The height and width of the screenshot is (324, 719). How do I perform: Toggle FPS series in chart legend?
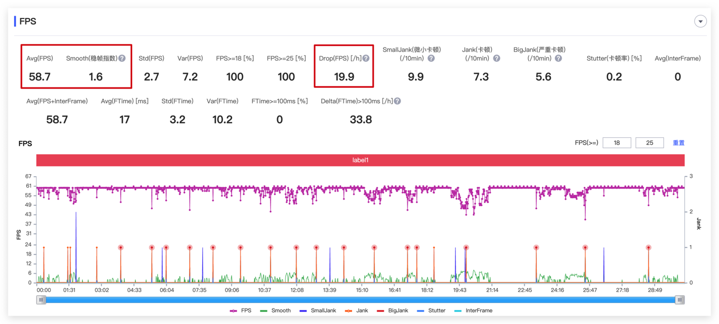coord(241,311)
